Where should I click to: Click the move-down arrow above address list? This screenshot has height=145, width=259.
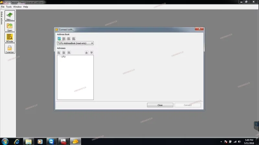pos(92,53)
